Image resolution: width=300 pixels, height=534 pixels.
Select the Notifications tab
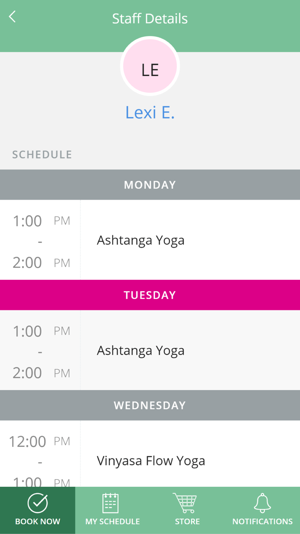click(x=262, y=510)
